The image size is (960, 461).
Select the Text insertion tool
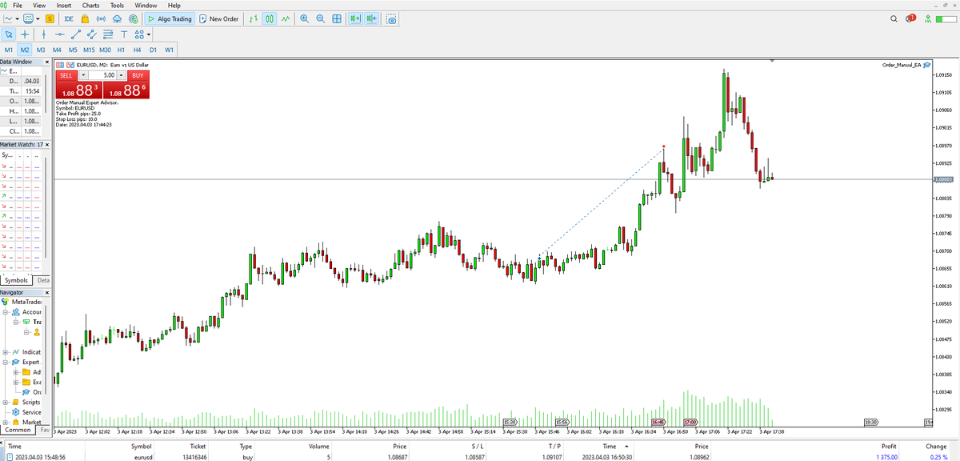pyautogui.click(x=123, y=34)
